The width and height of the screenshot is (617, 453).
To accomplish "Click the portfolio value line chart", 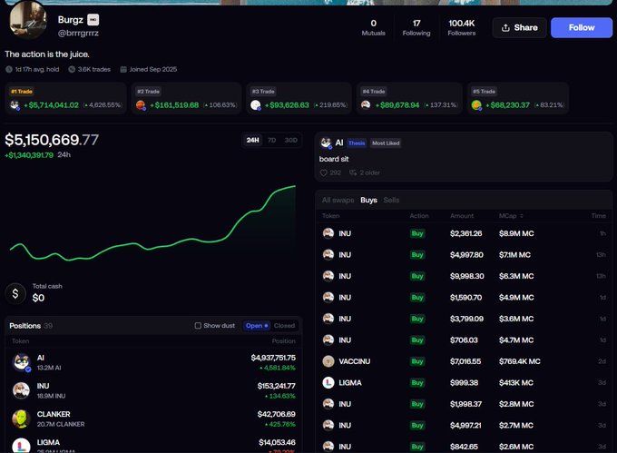I will 152,222.
